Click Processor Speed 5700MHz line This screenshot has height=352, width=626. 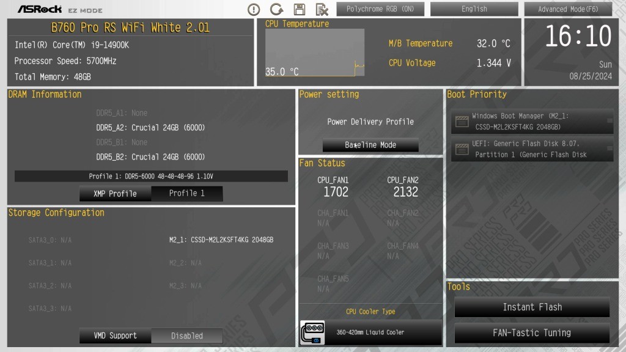coord(65,61)
